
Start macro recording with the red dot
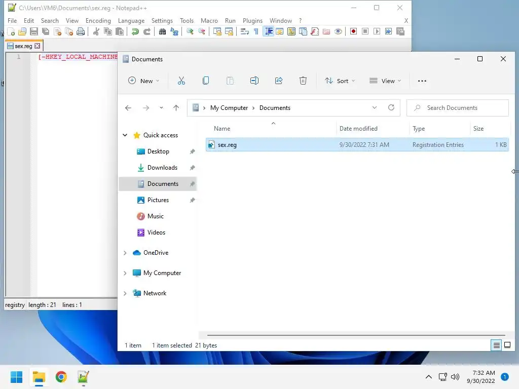click(x=353, y=31)
